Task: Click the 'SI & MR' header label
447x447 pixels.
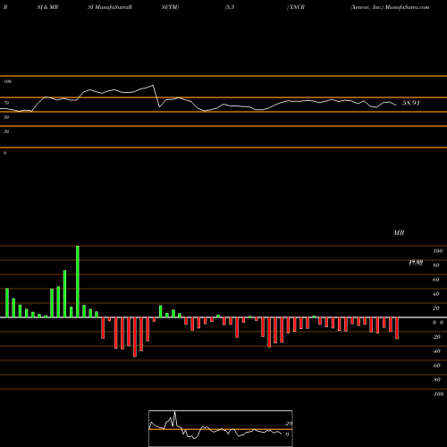Action: [x=47, y=7]
